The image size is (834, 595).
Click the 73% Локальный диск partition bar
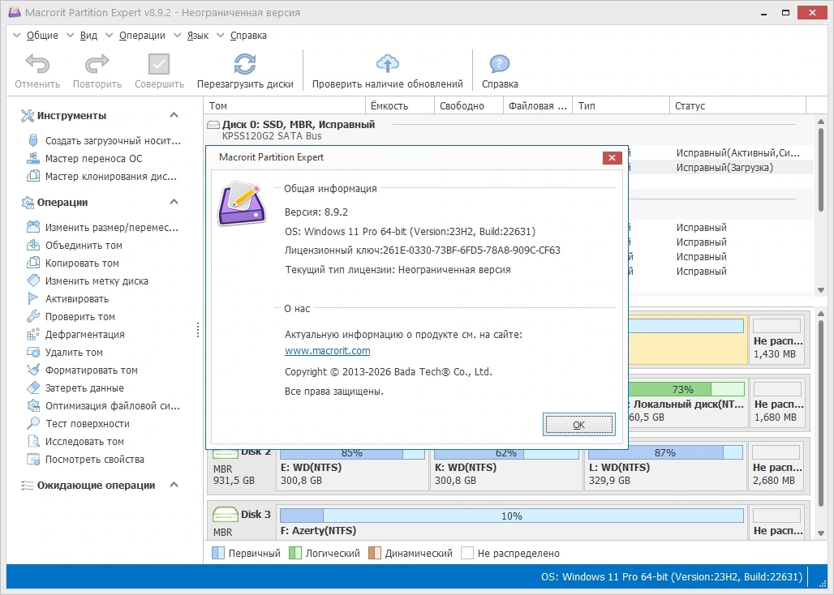point(686,389)
